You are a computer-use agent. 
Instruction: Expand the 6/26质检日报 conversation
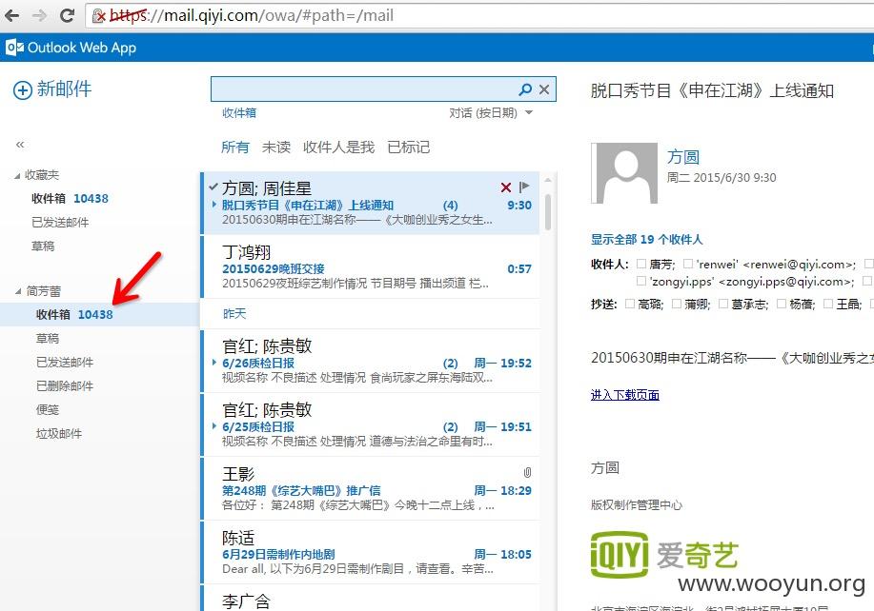click(214, 363)
